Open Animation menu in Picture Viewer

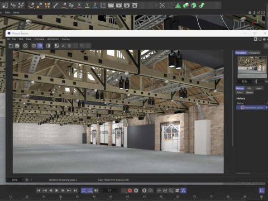pos(53,39)
